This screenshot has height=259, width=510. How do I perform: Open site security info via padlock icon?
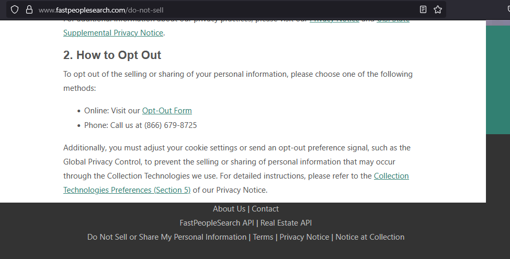[29, 10]
